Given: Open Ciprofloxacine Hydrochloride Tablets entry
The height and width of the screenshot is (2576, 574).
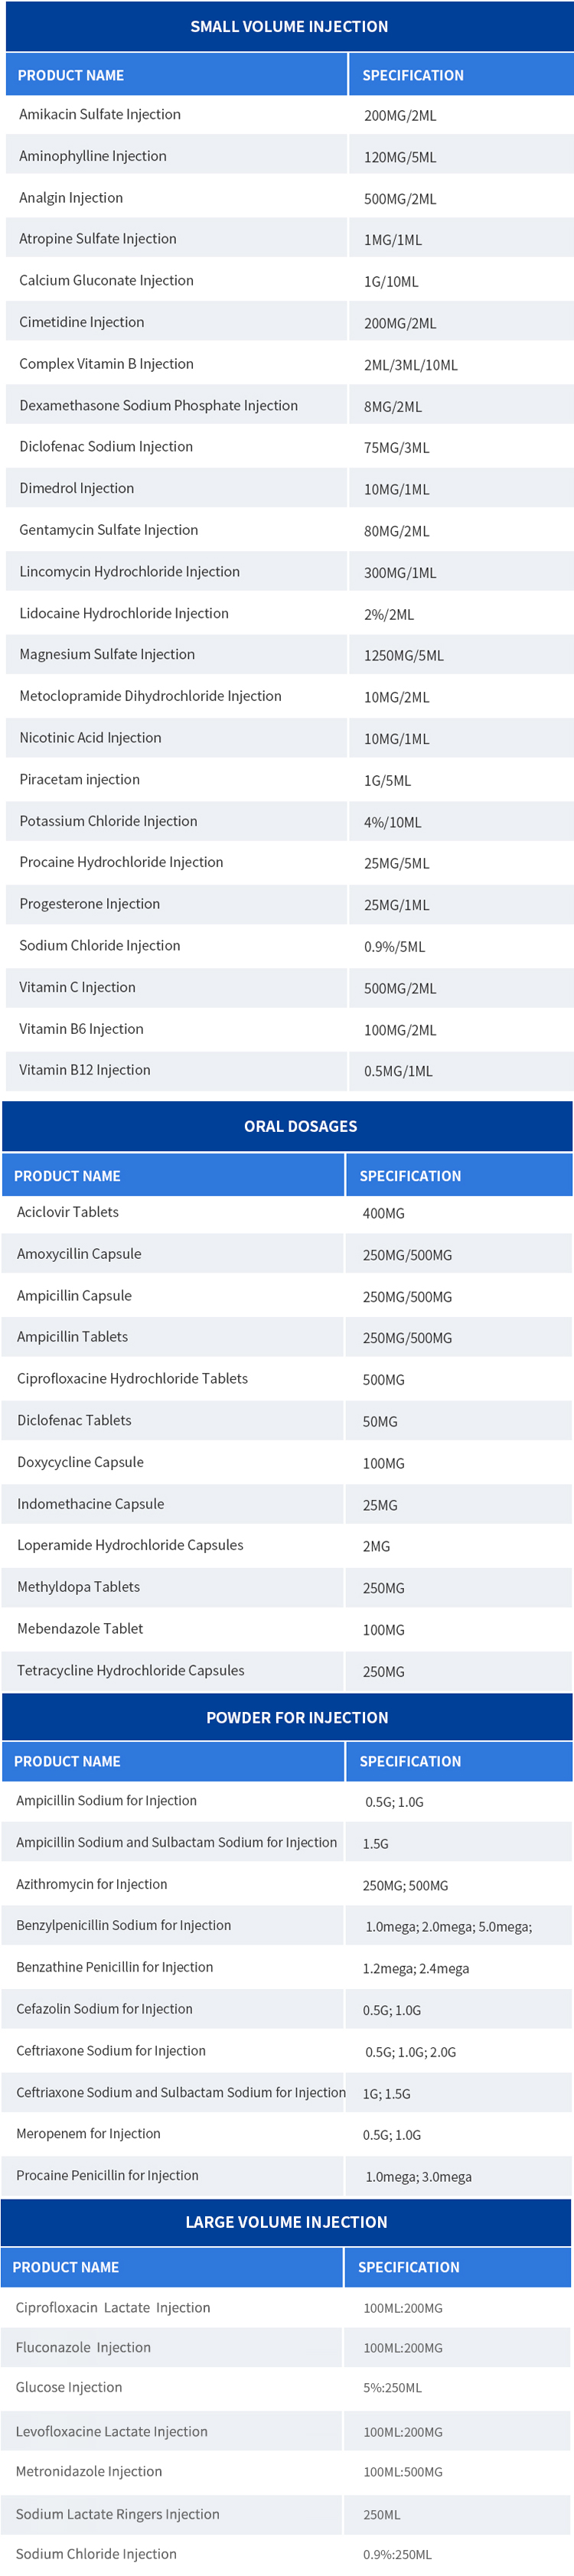Looking at the screenshot, I should point(132,1379).
